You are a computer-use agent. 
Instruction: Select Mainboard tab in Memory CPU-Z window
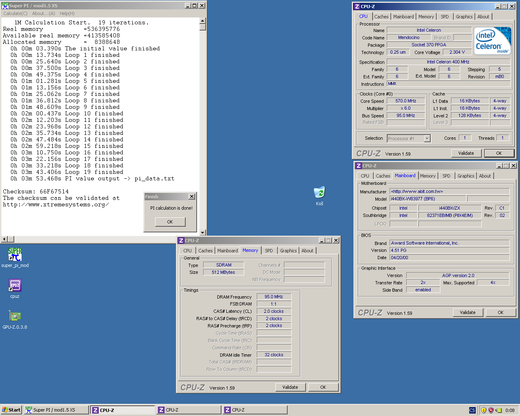point(227,251)
